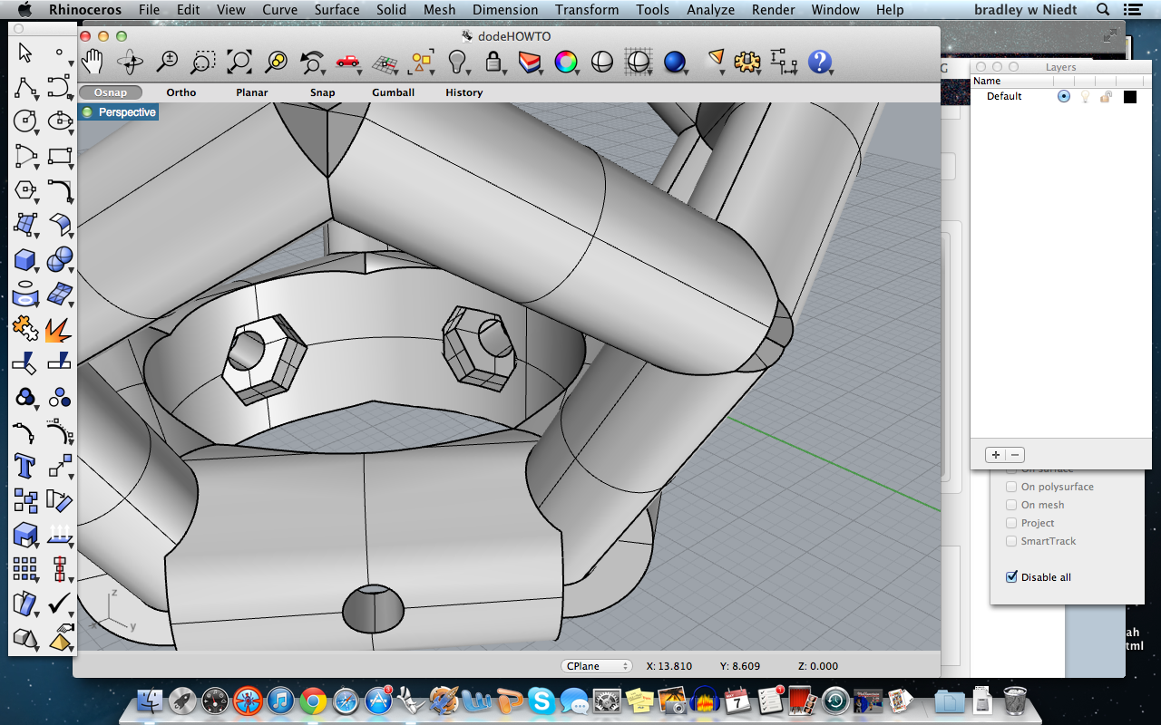Click the Dimension tool icon
1161x725 pixels.
(783, 62)
